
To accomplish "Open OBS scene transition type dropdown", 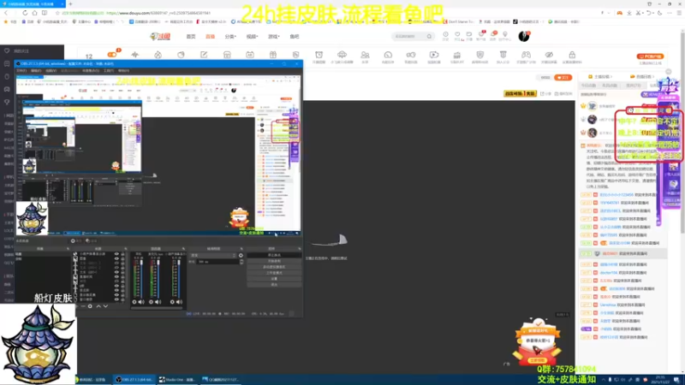I will (x=213, y=255).
